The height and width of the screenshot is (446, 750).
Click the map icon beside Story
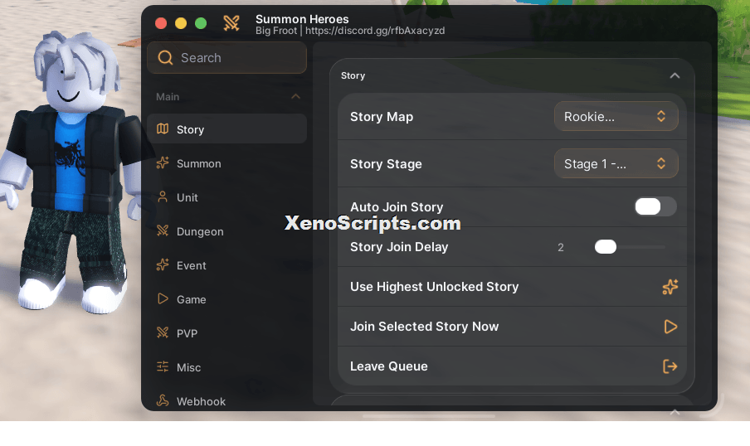coord(163,128)
